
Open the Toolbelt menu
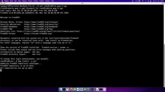[x=42, y=1]
